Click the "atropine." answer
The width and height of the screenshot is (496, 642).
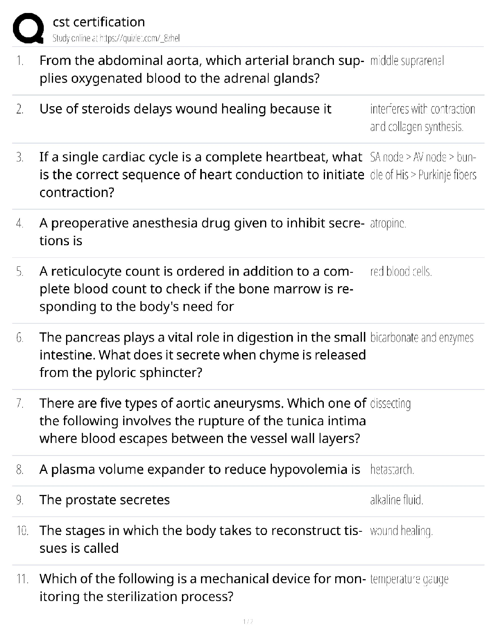(388, 223)
